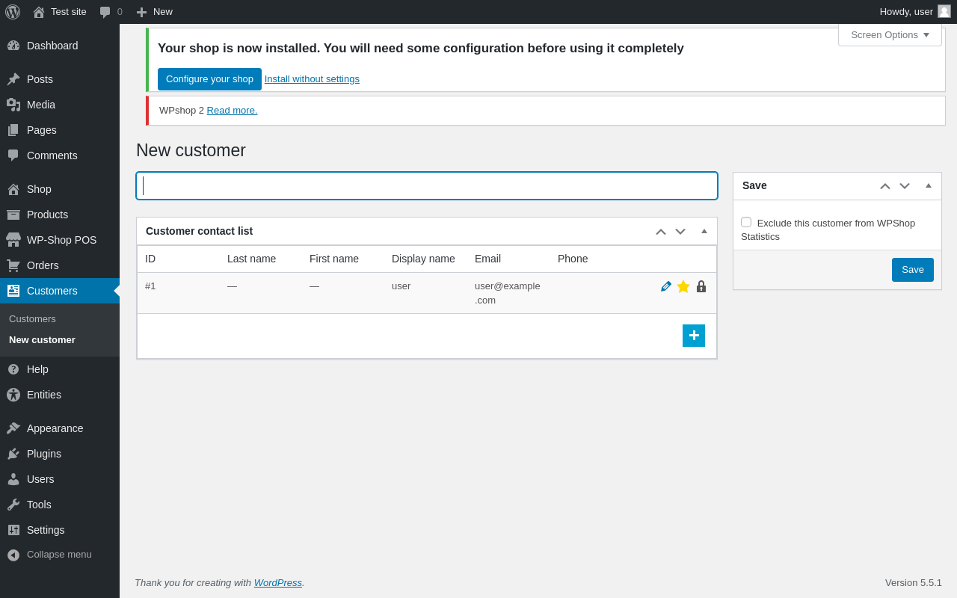Focus the new customer title input field
957x598 pixels.
click(427, 186)
